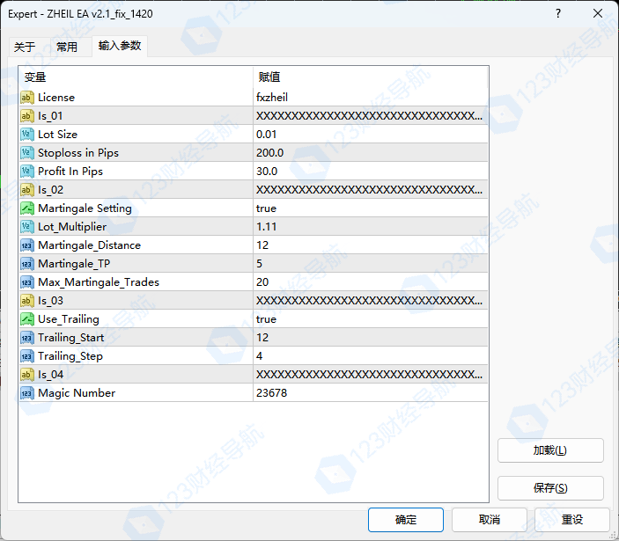The width and height of the screenshot is (619, 541).
Task: Click the integer icon beside Trailing_Start
Action: click(x=26, y=338)
